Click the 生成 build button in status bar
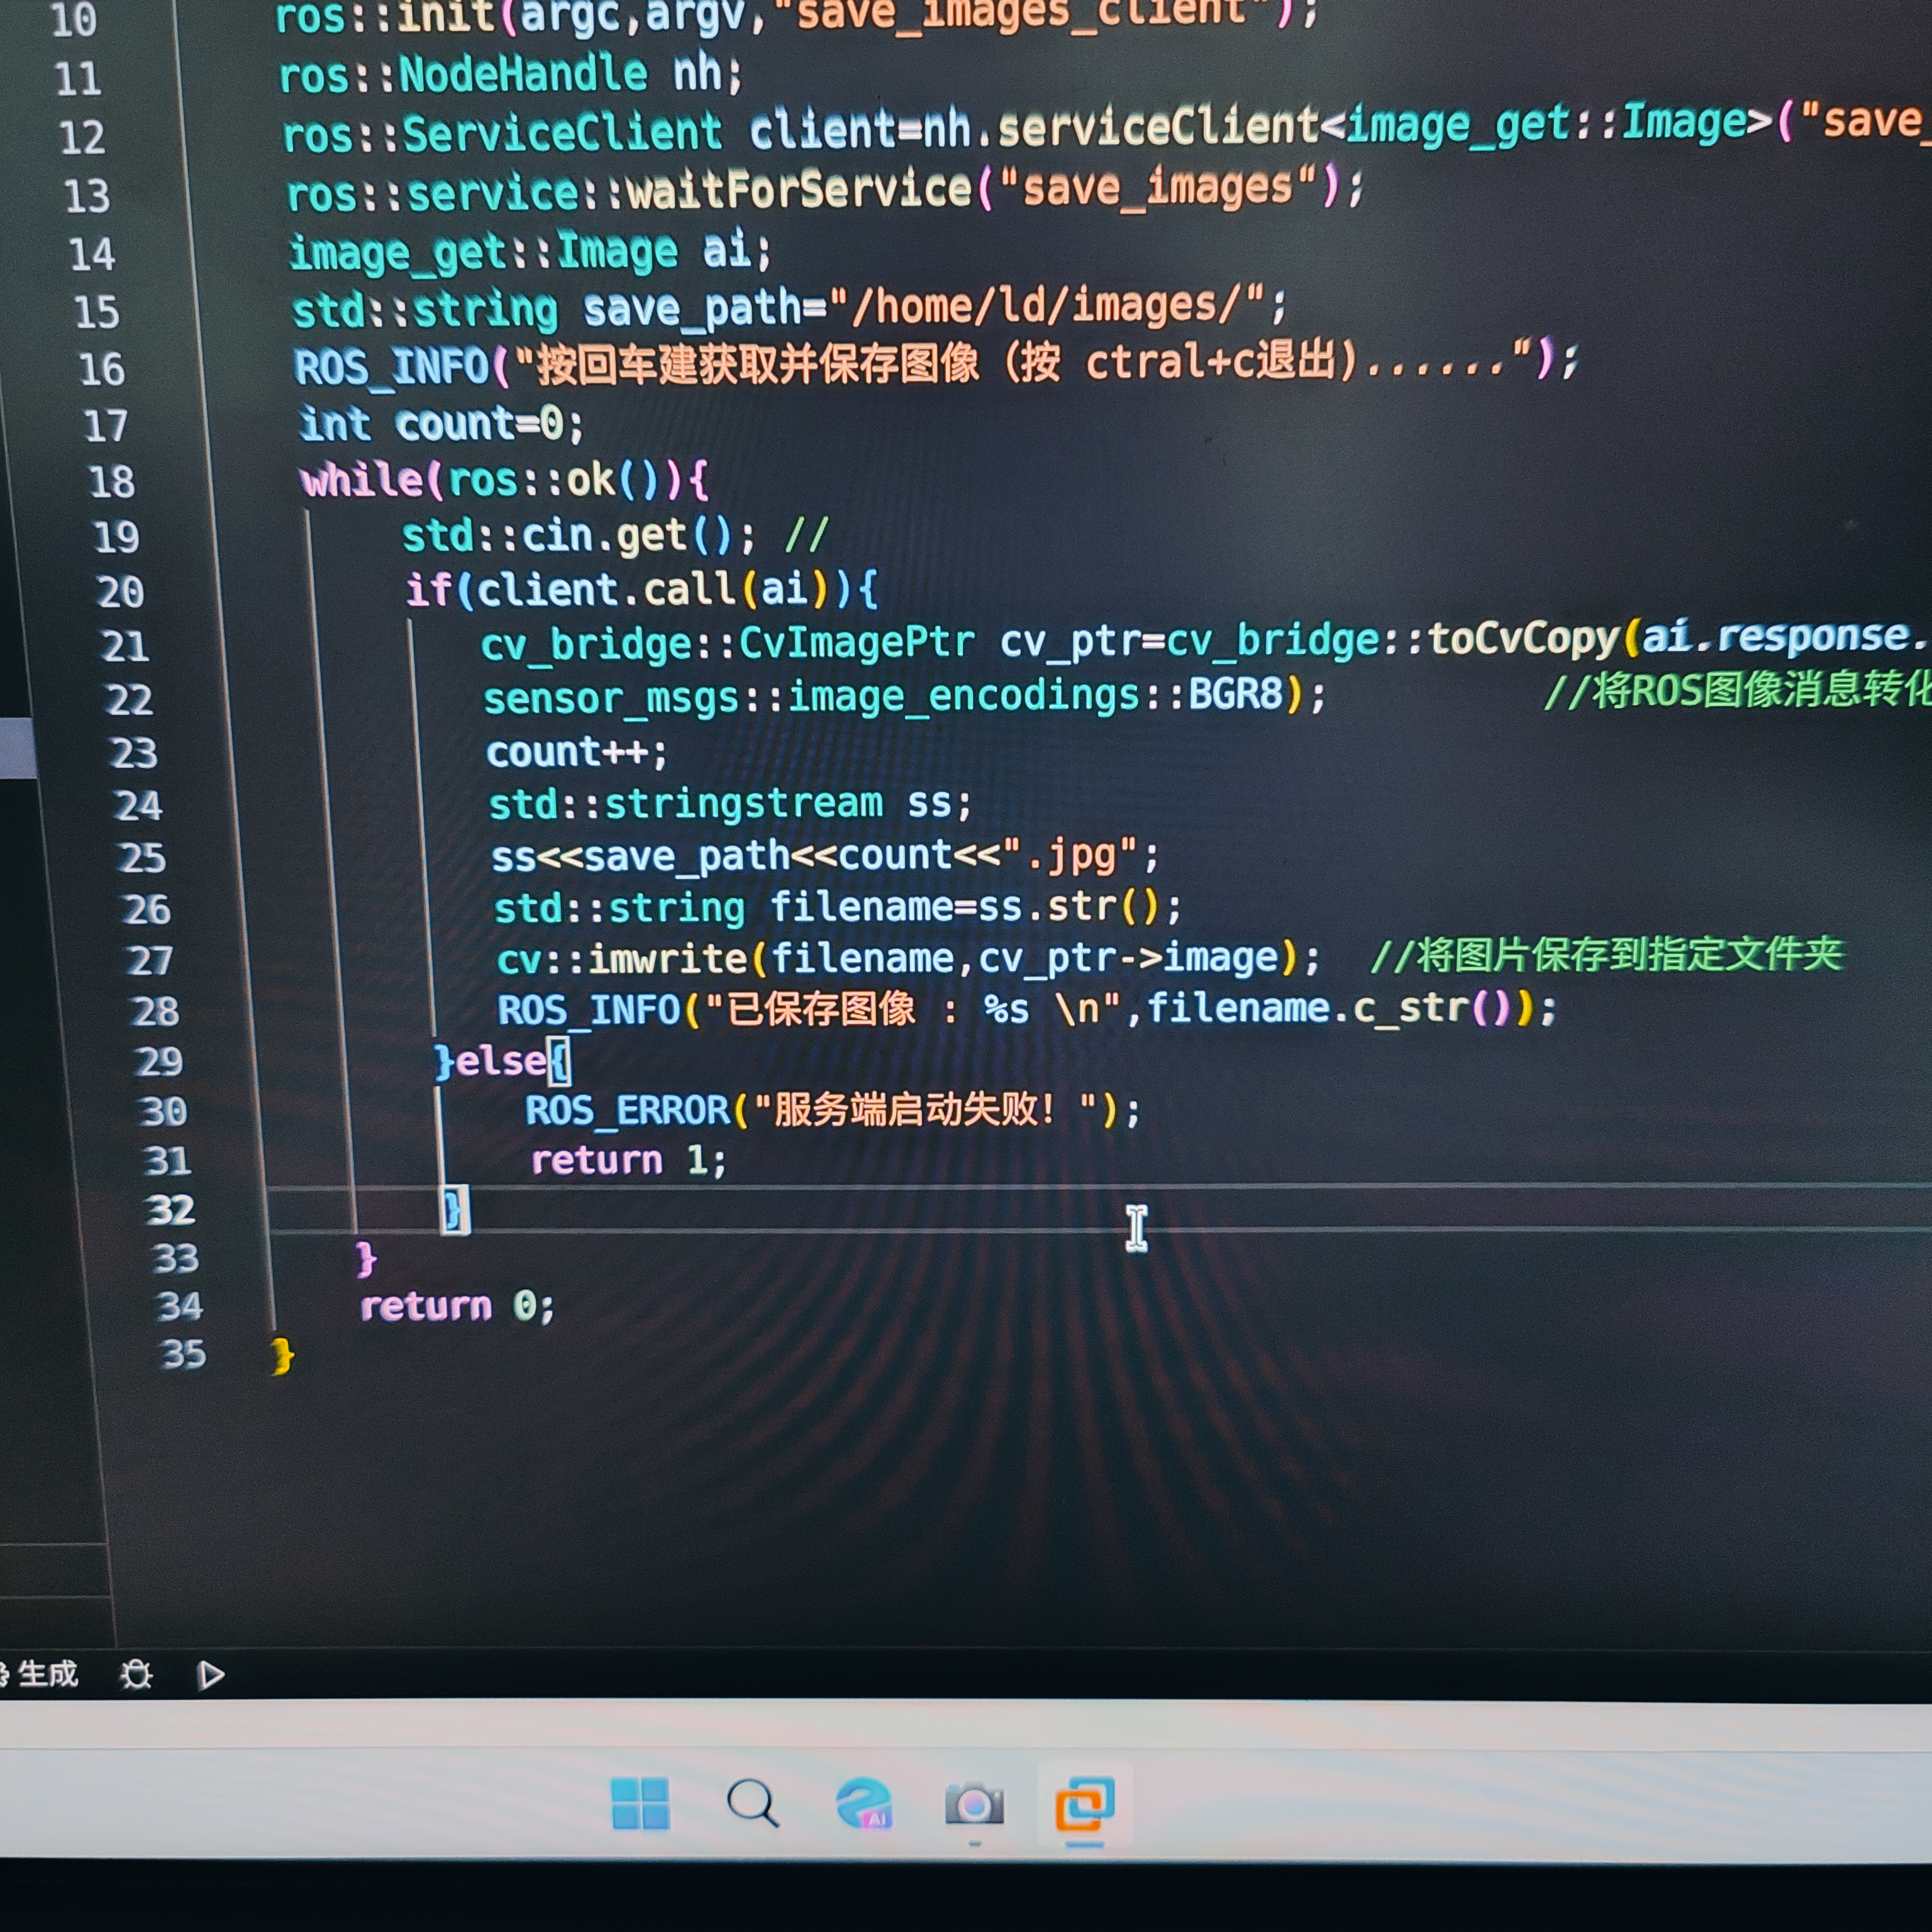 click(47, 1674)
